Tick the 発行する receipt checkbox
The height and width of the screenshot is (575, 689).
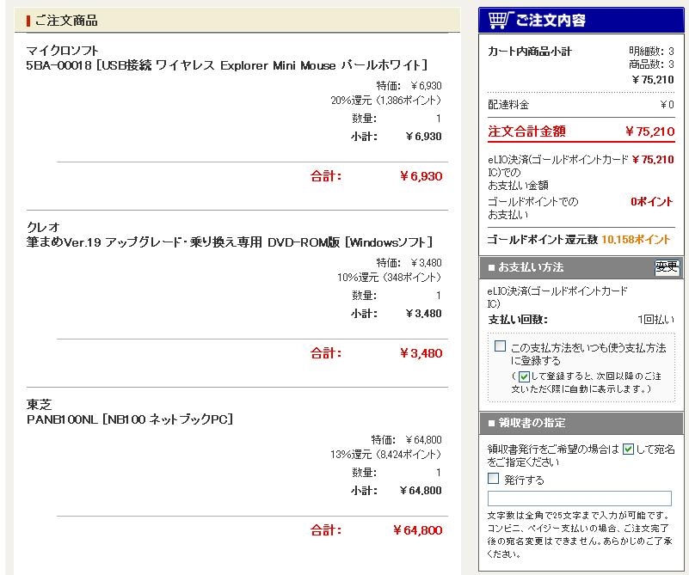click(494, 479)
